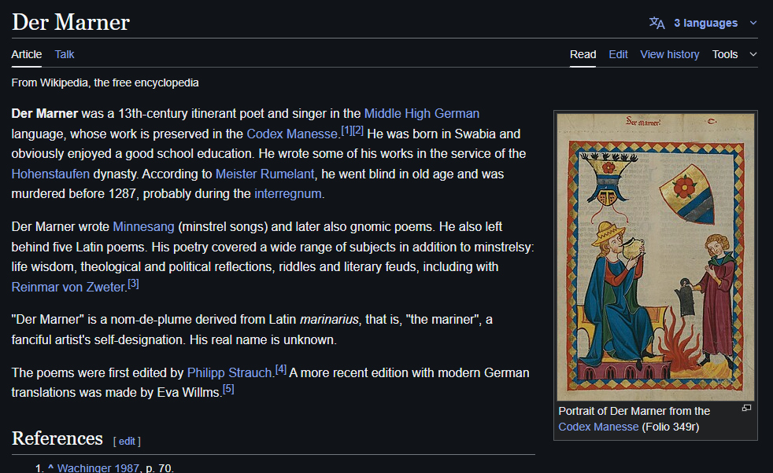Go to the Meister Rumelant article
The image size is (773, 473).
pyautogui.click(x=264, y=173)
